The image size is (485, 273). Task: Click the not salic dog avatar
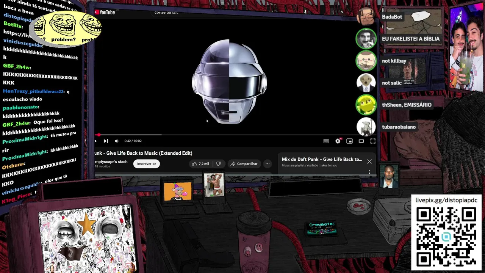(366, 83)
